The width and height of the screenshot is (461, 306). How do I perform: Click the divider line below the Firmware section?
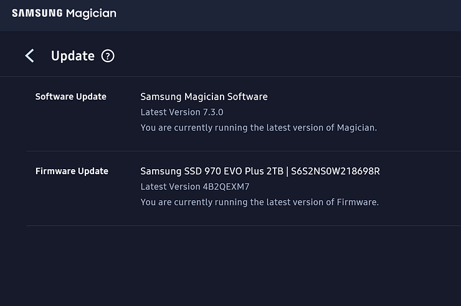tap(243, 225)
